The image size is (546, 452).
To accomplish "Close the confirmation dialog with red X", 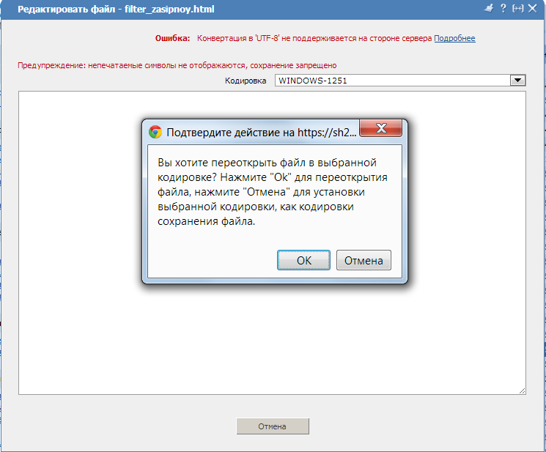I will click(x=380, y=128).
